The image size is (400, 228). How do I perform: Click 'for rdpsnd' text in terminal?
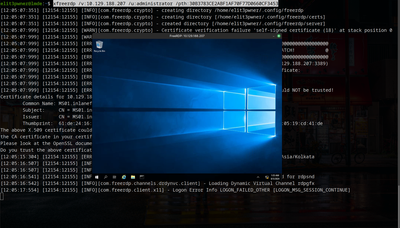pos(300,177)
